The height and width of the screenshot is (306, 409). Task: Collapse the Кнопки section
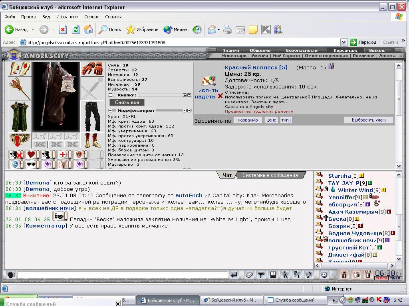pyautogui.click(x=110, y=95)
